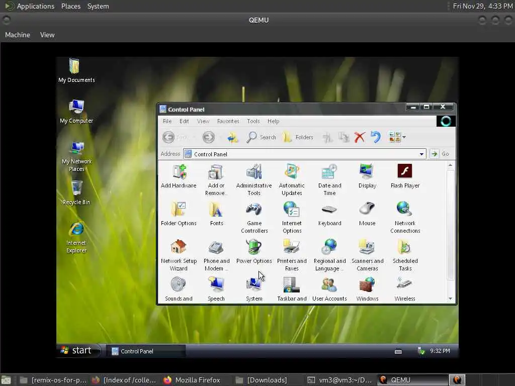Screen dimensions: 515x386
Task: Click the Go button beside address bar
Action: pyautogui.click(x=440, y=154)
